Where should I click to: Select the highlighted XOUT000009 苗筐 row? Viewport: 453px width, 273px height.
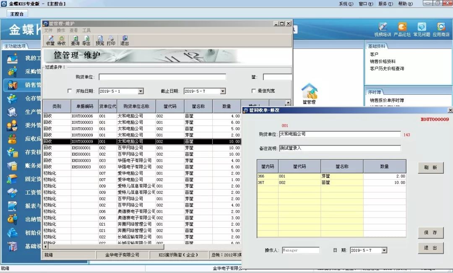pos(142,142)
